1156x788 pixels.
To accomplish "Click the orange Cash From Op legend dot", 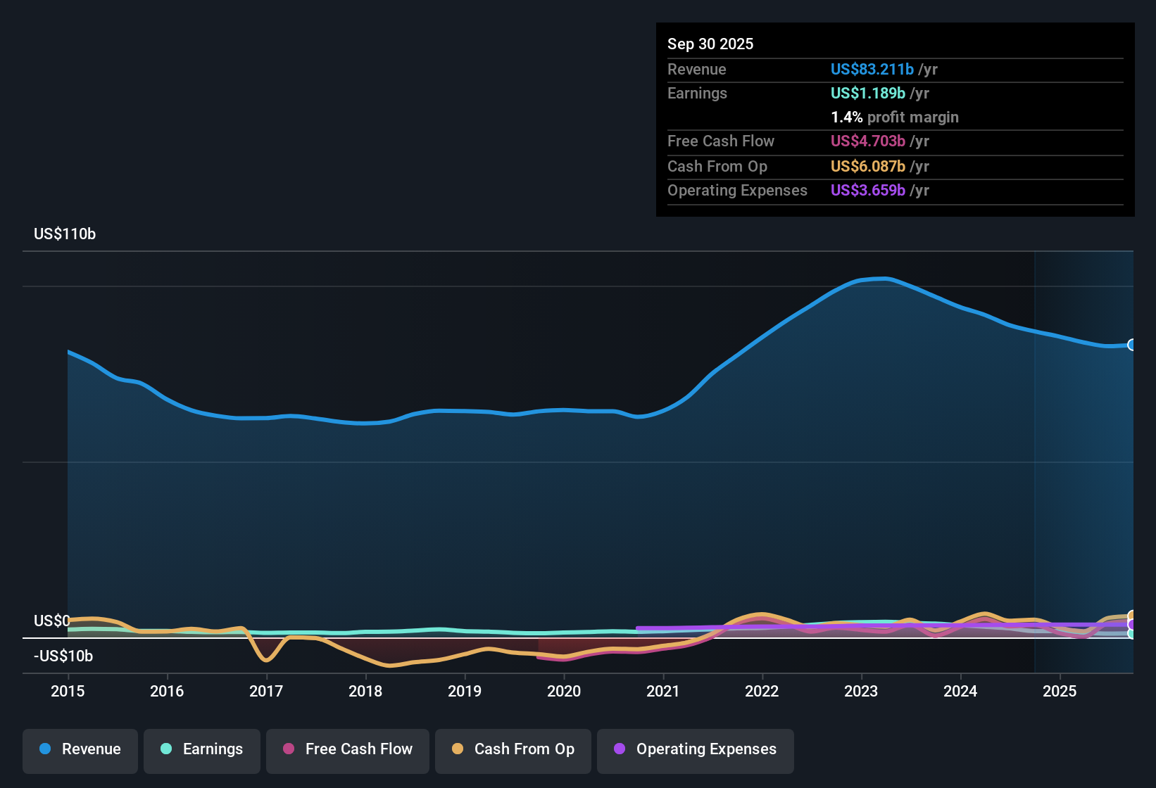I will [x=458, y=749].
